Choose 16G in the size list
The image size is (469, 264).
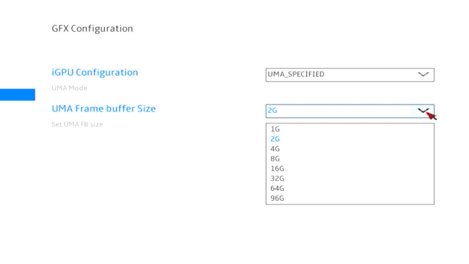tap(277, 169)
